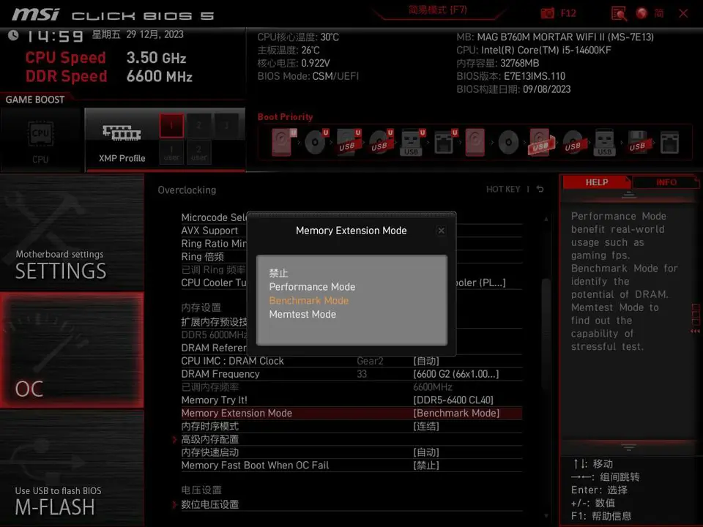The width and height of the screenshot is (703, 527).
Task: Choose Memtest Mode option
Action: pyautogui.click(x=302, y=314)
